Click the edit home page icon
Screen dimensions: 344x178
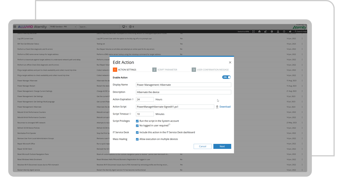pyautogui.click(x=259, y=32)
